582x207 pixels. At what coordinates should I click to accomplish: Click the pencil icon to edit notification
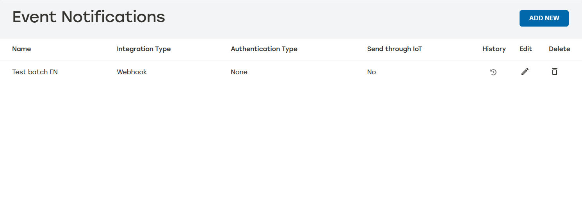(x=525, y=71)
